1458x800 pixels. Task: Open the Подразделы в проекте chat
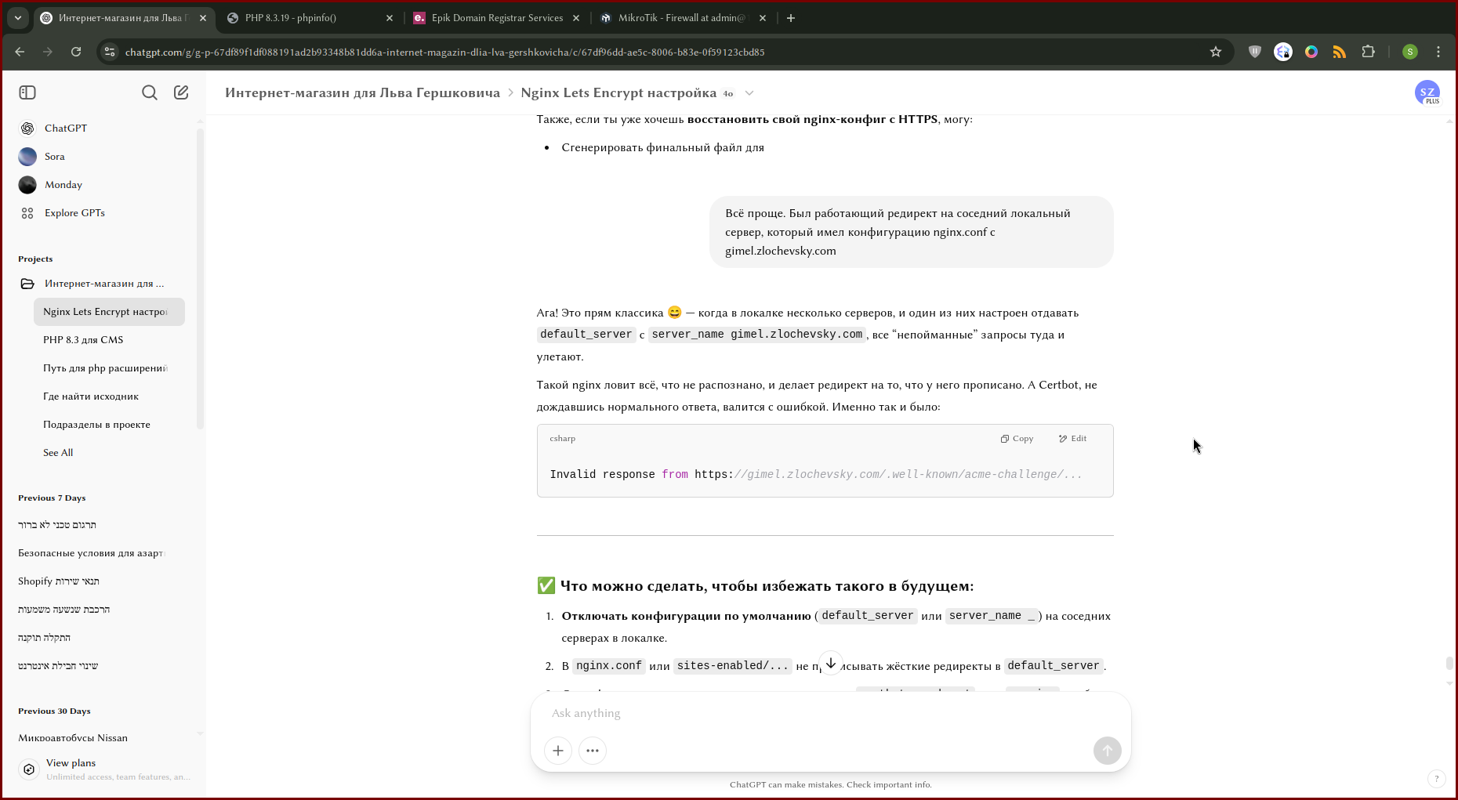(x=109, y=425)
